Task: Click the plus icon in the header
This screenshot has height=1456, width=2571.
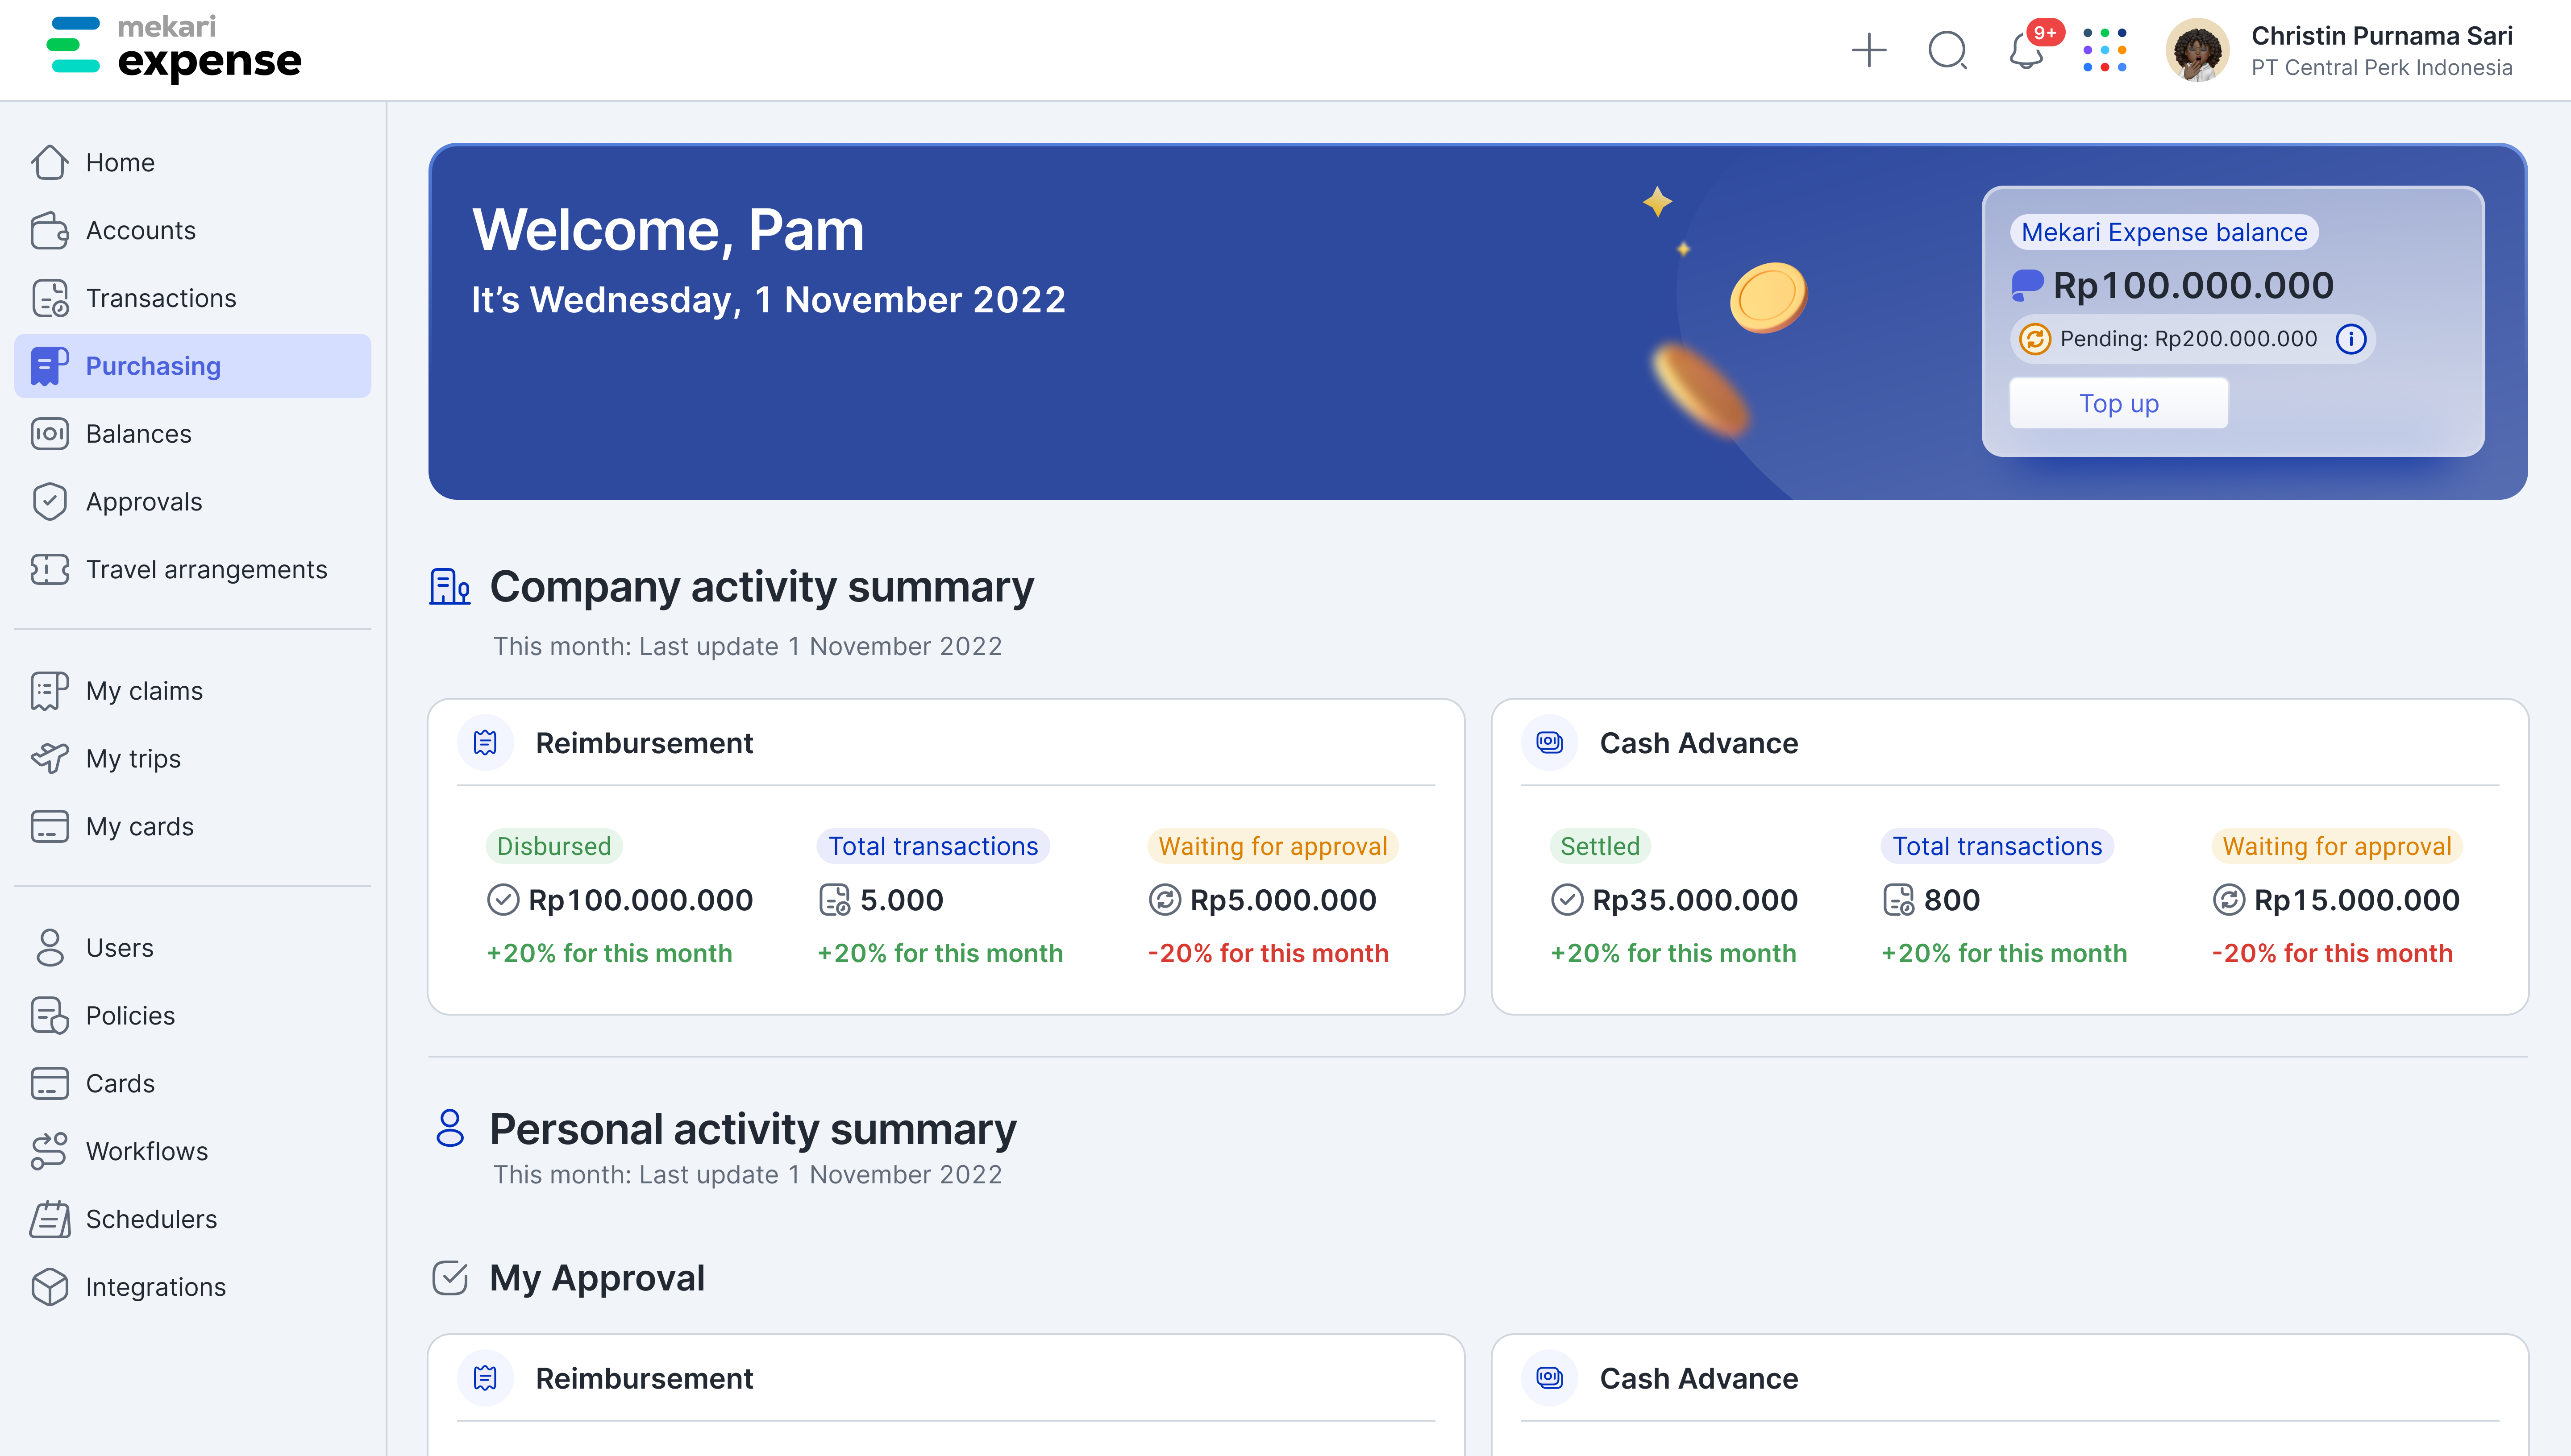Action: [x=1867, y=50]
